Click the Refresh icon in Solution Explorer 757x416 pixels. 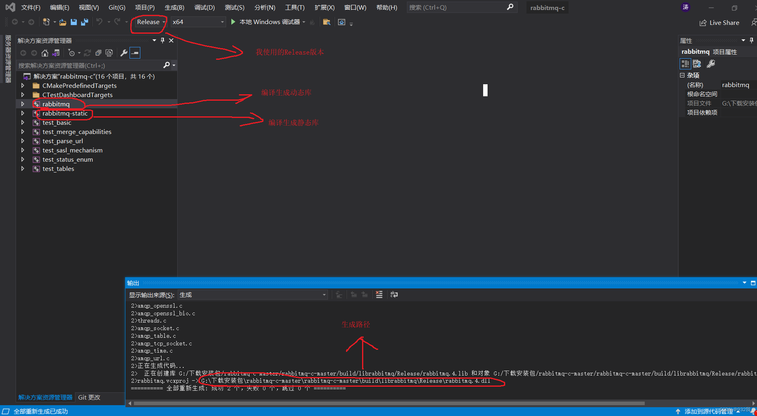click(87, 53)
